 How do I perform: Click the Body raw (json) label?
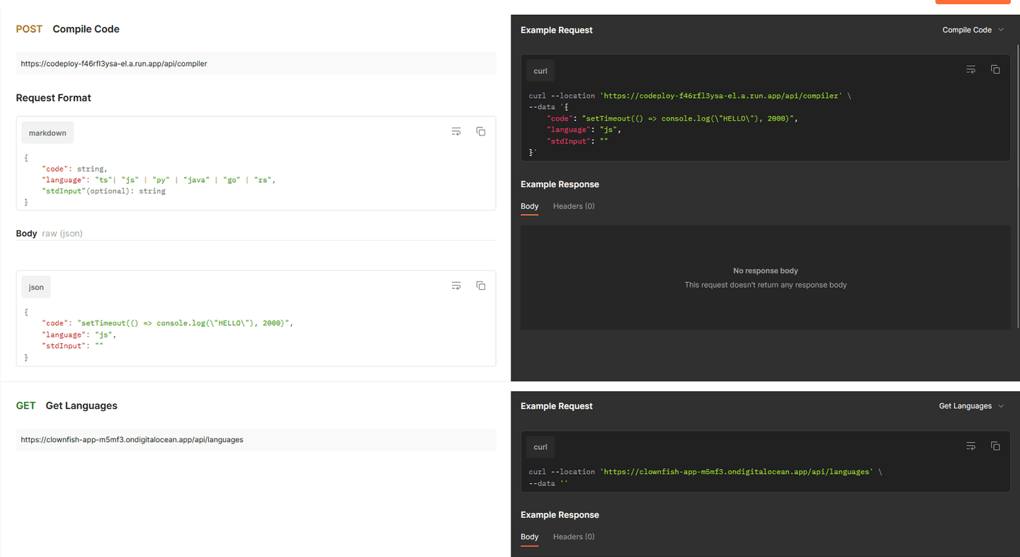[50, 233]
